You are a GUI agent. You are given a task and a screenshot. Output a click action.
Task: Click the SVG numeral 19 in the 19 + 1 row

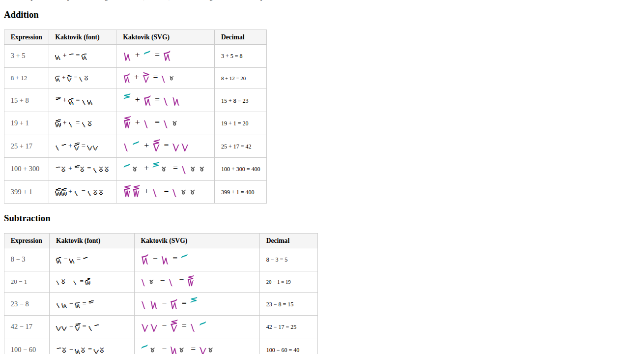(x=127, y=121)
